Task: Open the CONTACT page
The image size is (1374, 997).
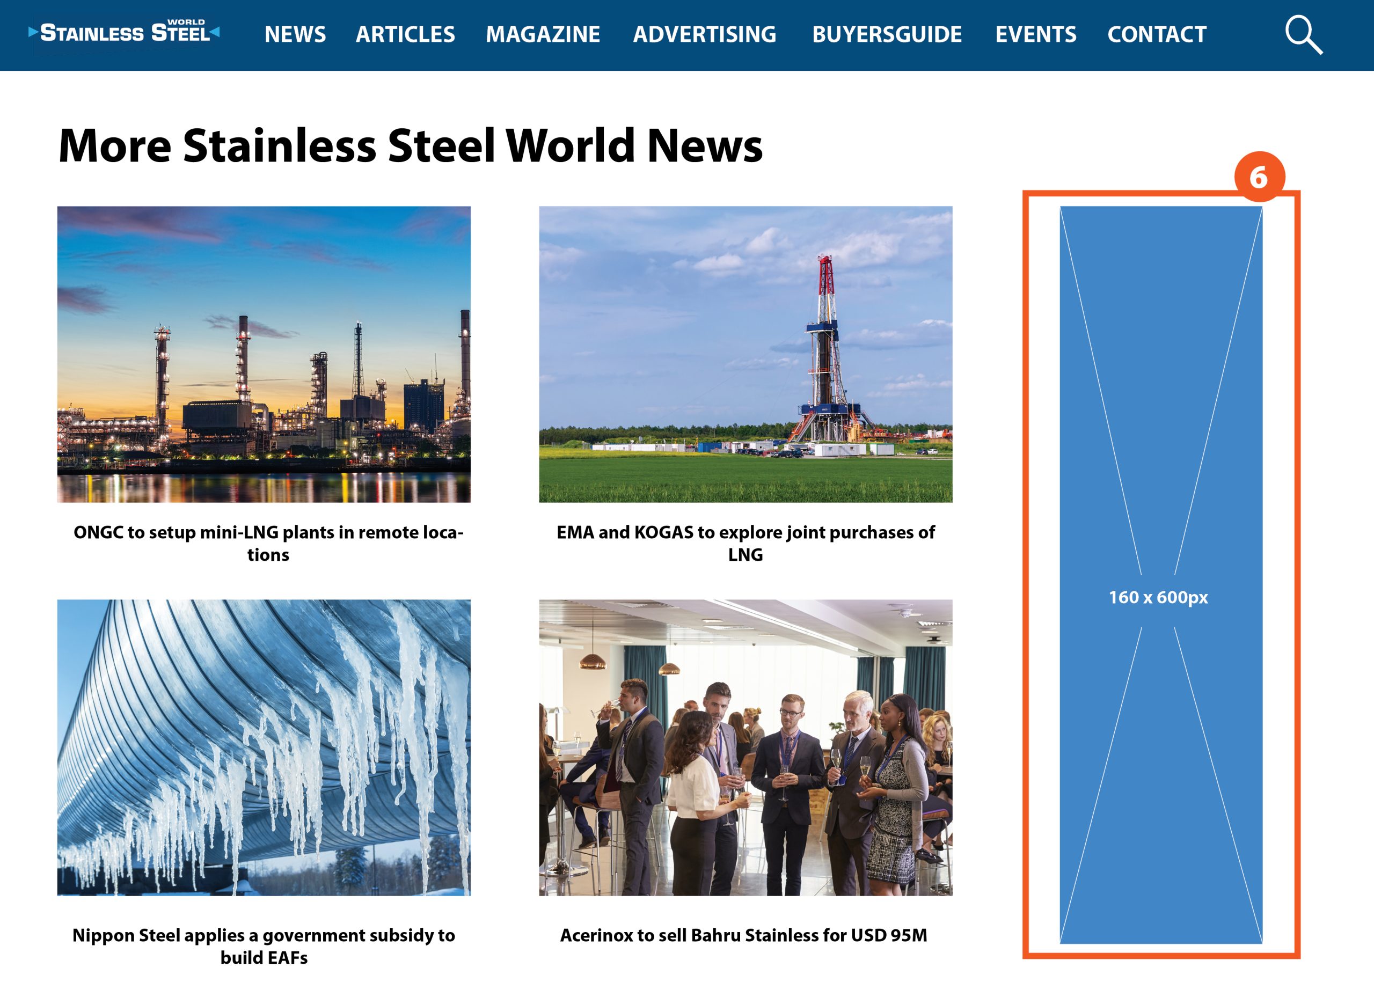Action: click(x=1157, y=34)
